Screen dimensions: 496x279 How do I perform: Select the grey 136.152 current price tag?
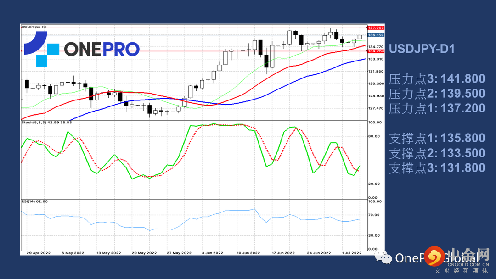point(376,35)
